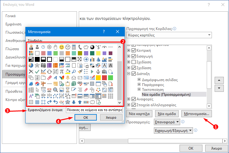The image size is (229, 153).
Task: Click the Νέα ομάδα button
Action: (x=167, y=114)
